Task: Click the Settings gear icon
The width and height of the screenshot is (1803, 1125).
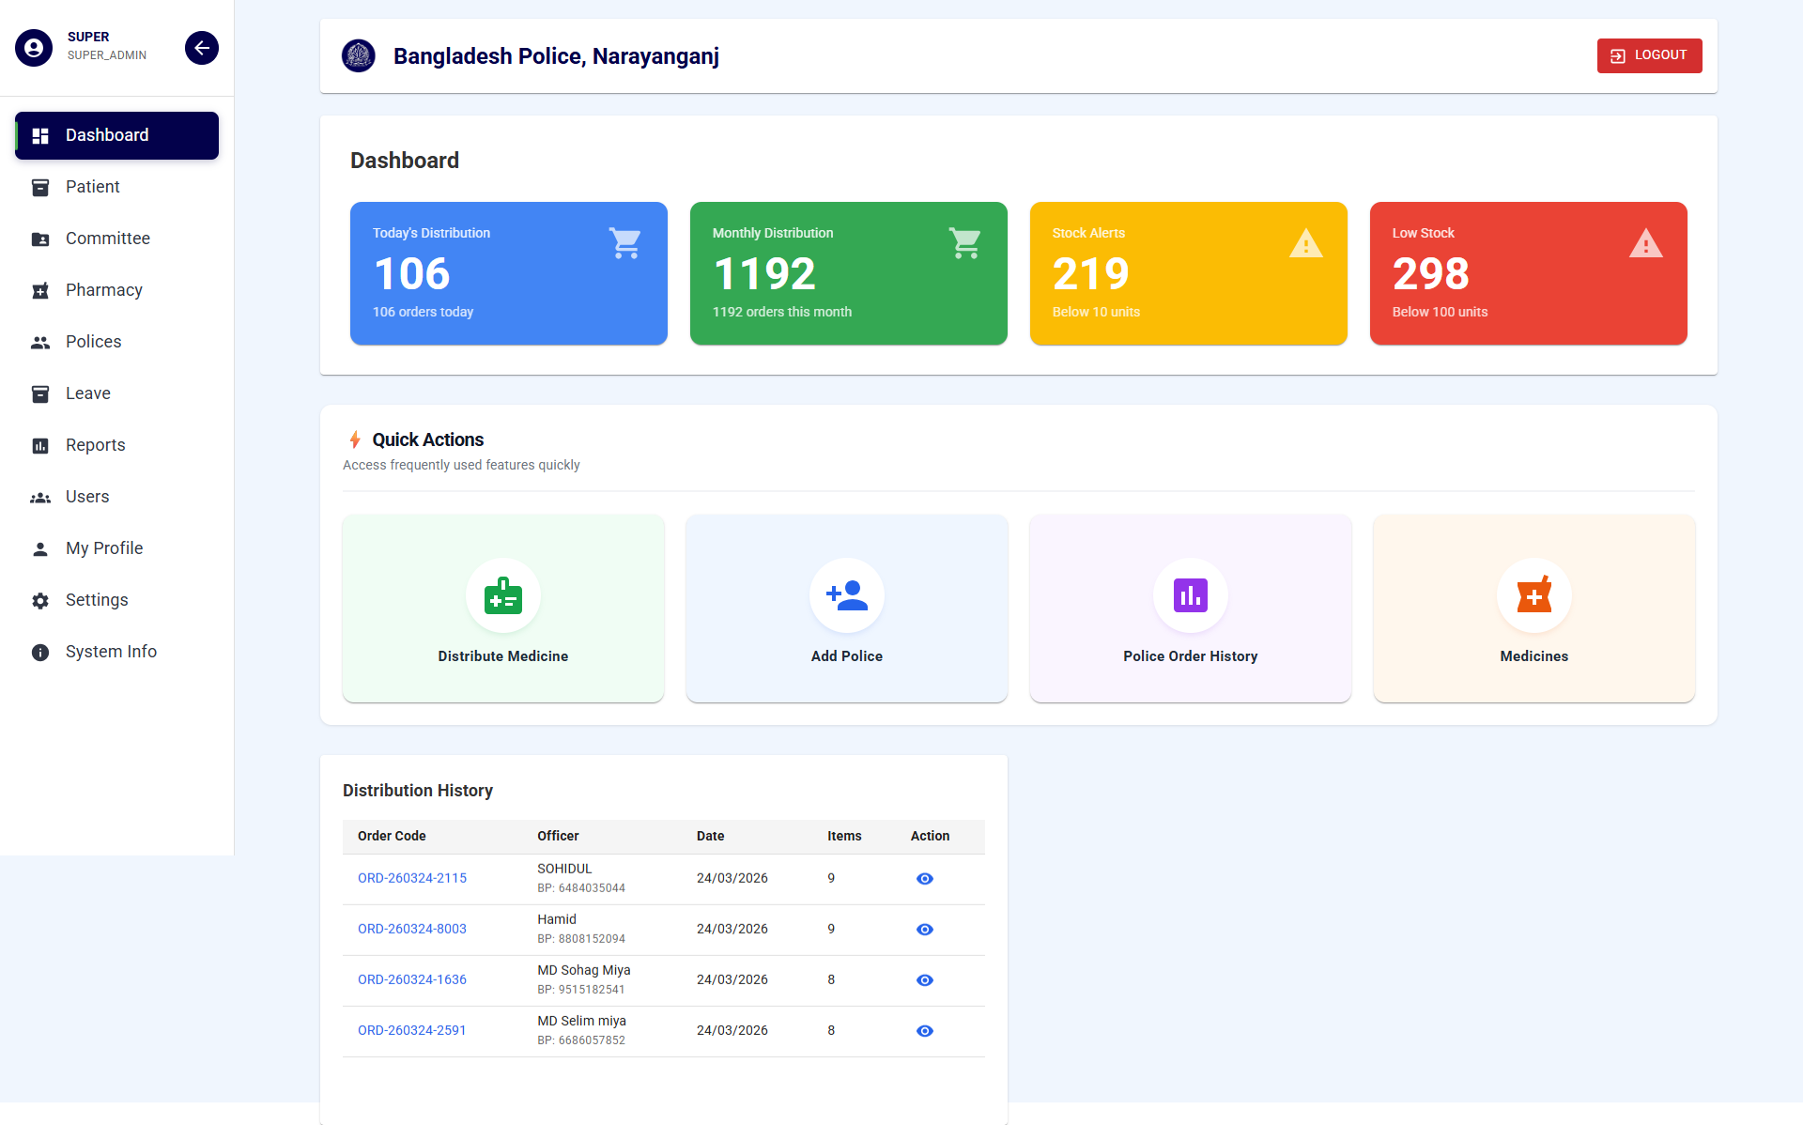Action: pos(40,600)
